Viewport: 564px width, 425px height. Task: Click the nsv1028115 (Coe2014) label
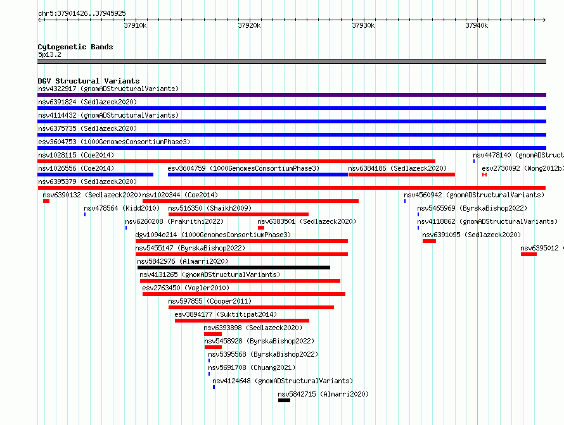pyautogui.click(x=76, y=155)
